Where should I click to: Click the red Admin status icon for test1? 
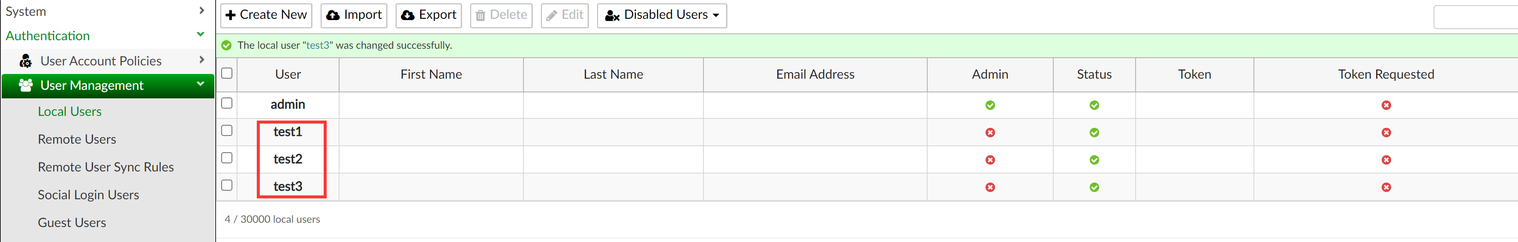(990, 133)
